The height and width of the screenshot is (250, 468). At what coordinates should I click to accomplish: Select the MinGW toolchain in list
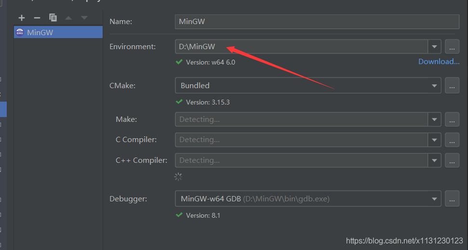pos(58,32)
